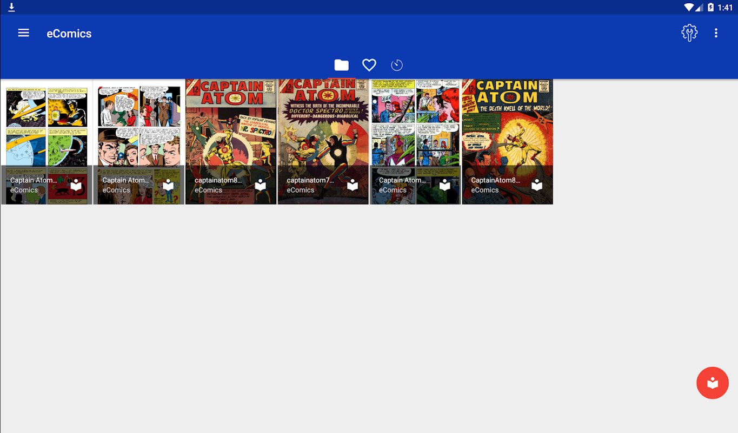Tap read icon on captainatom7… card

point(353,185)
